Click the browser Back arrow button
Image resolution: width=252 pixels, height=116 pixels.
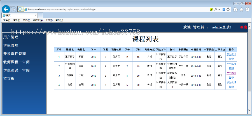click(6, 9)
